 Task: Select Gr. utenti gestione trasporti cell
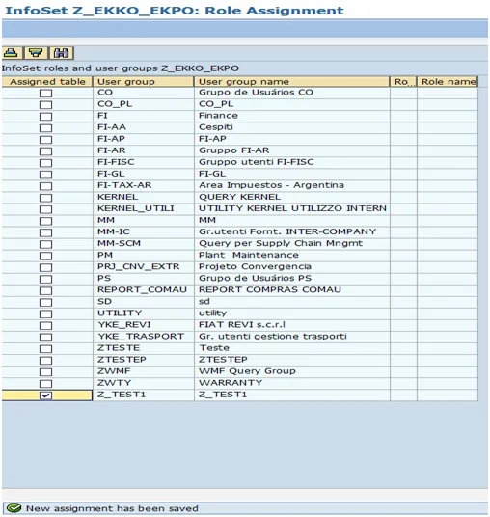point(292,337)
